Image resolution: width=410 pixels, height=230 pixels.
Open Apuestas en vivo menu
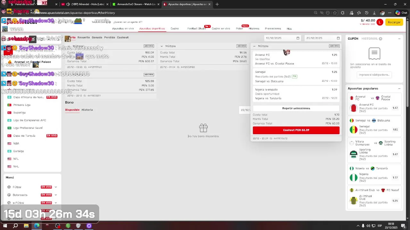[x=123, y=28]
